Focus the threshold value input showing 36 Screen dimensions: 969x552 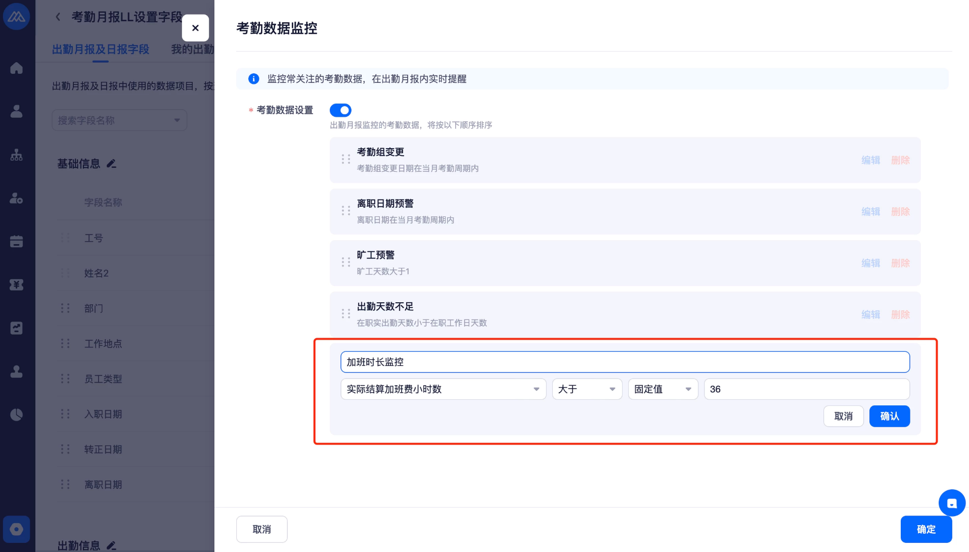(807, 389)
